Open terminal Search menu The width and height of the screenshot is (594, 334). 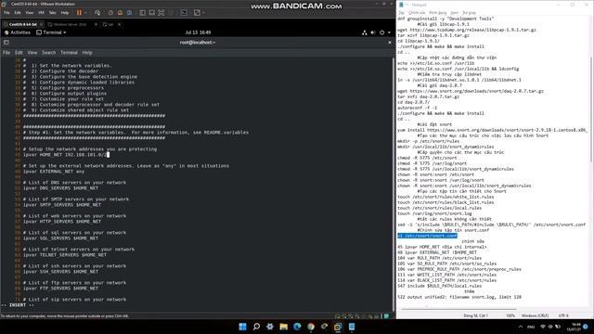(x=48, y=53)
